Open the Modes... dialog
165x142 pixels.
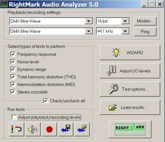[x=145, y=21]
